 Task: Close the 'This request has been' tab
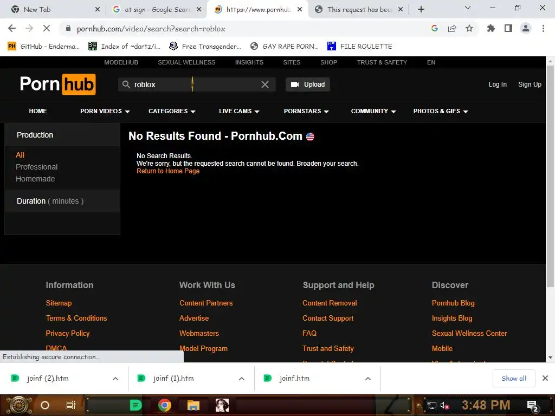401,10
